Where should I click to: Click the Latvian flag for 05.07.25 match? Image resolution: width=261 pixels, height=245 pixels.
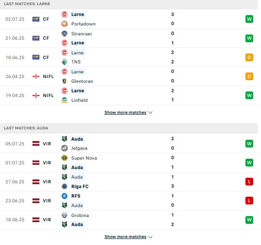(36, 144)
